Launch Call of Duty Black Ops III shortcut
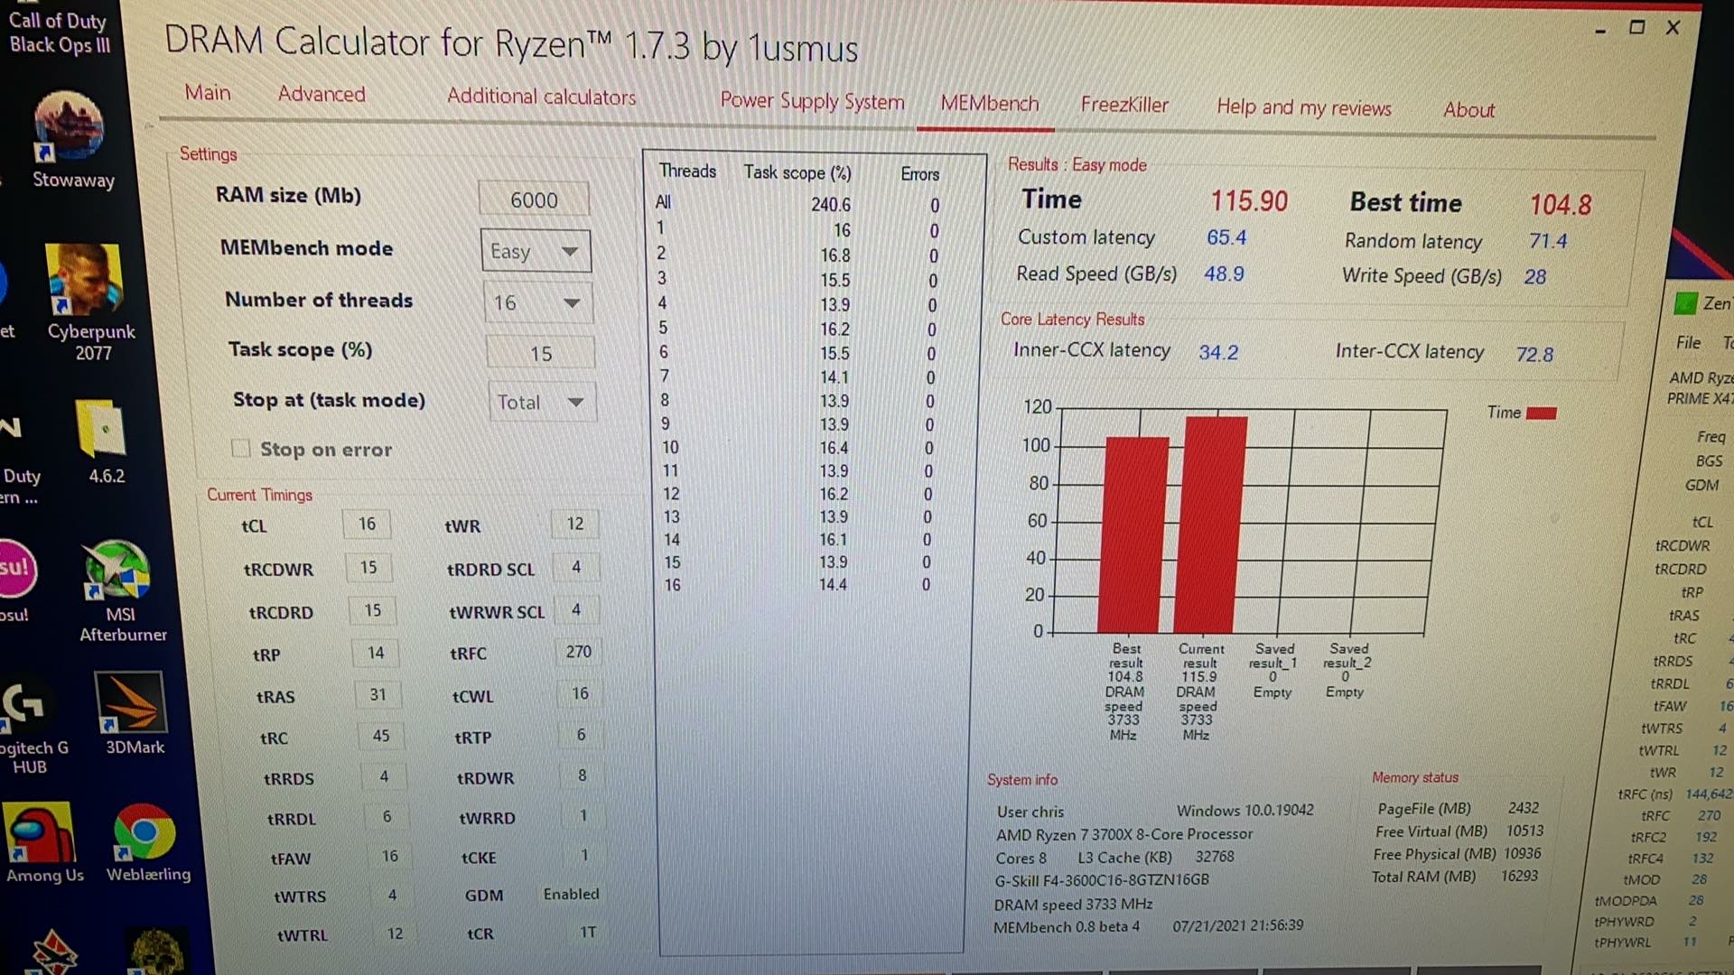This screenshot has height=975, width=1734. coord(59,32)
